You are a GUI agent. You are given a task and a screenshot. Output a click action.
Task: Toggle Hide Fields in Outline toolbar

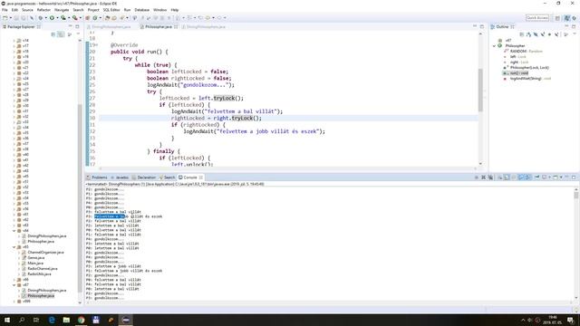(x=536, y=34)
